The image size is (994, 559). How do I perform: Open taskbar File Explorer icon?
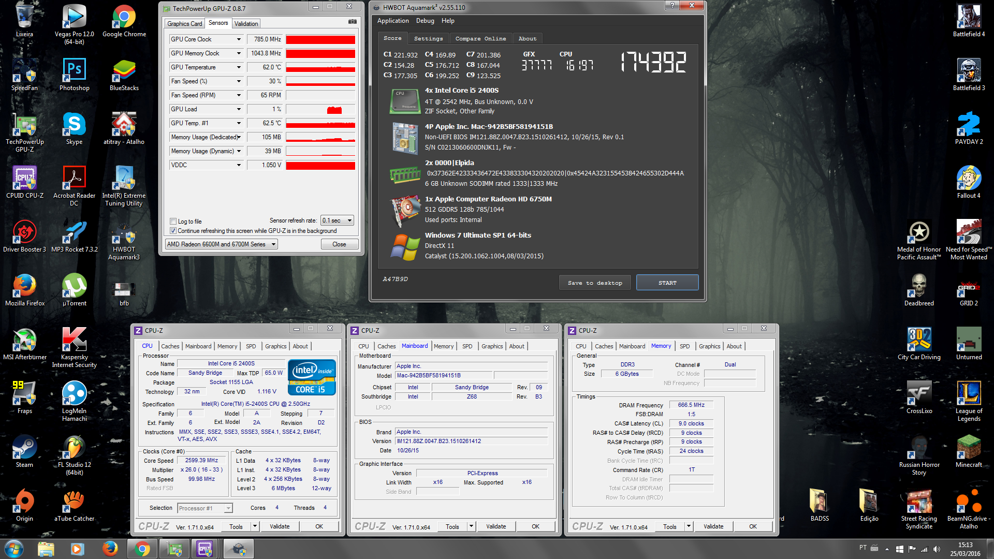[46, 549]
